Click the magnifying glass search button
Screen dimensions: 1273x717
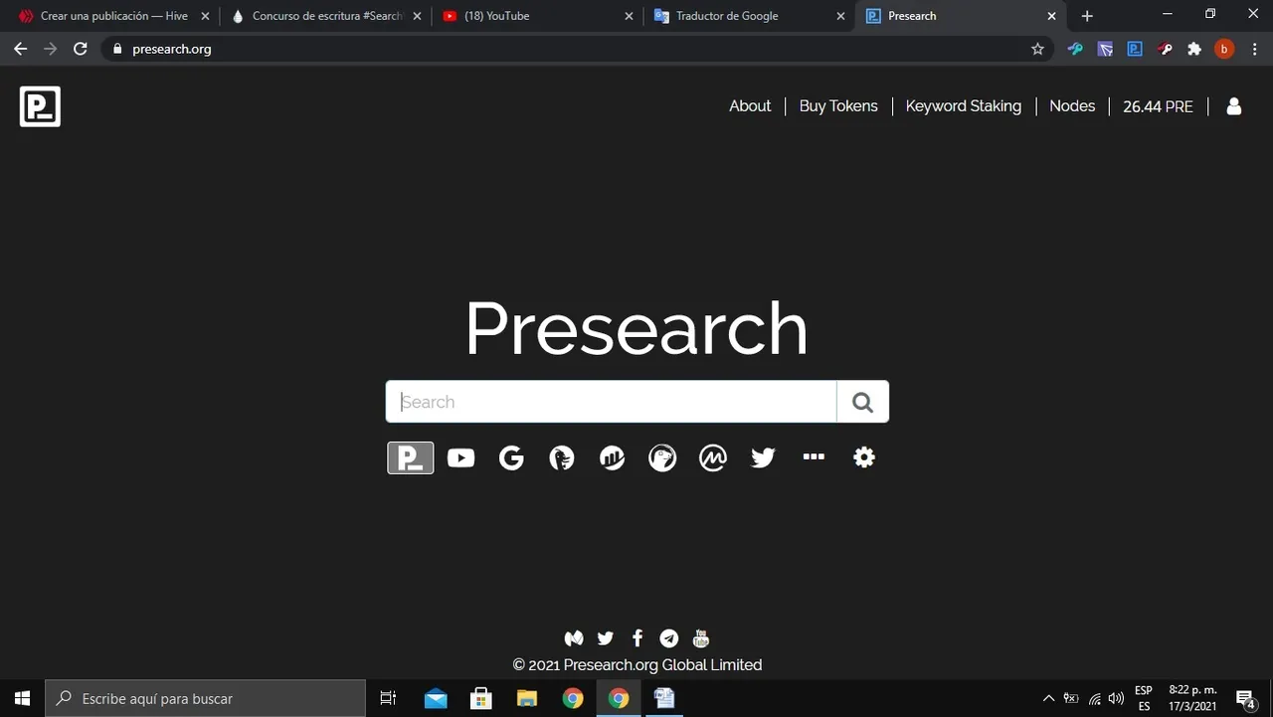click(862, 402)
